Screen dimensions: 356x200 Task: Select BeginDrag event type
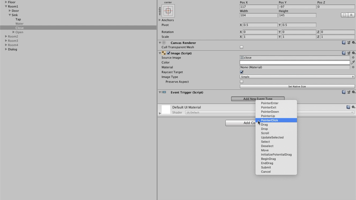pyautogui.click(x=268, y=159)
